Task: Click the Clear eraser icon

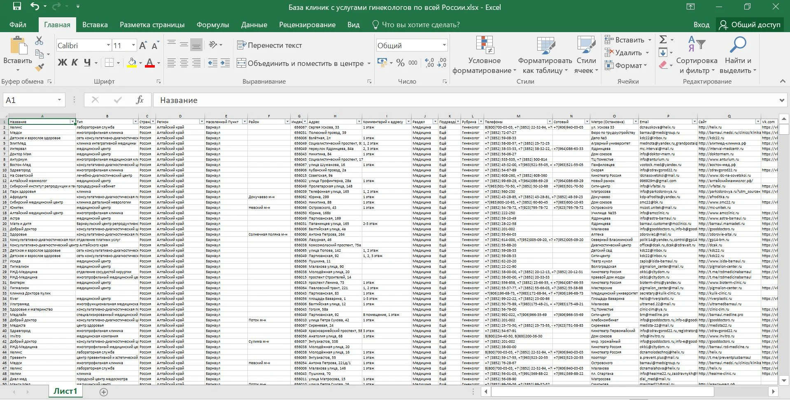Action: coord(663,65)
